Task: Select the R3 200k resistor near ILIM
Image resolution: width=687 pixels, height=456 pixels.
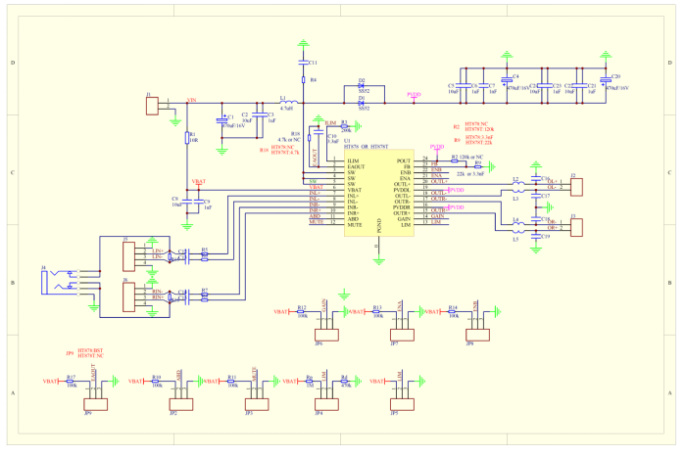Action: tap(344, 126)
